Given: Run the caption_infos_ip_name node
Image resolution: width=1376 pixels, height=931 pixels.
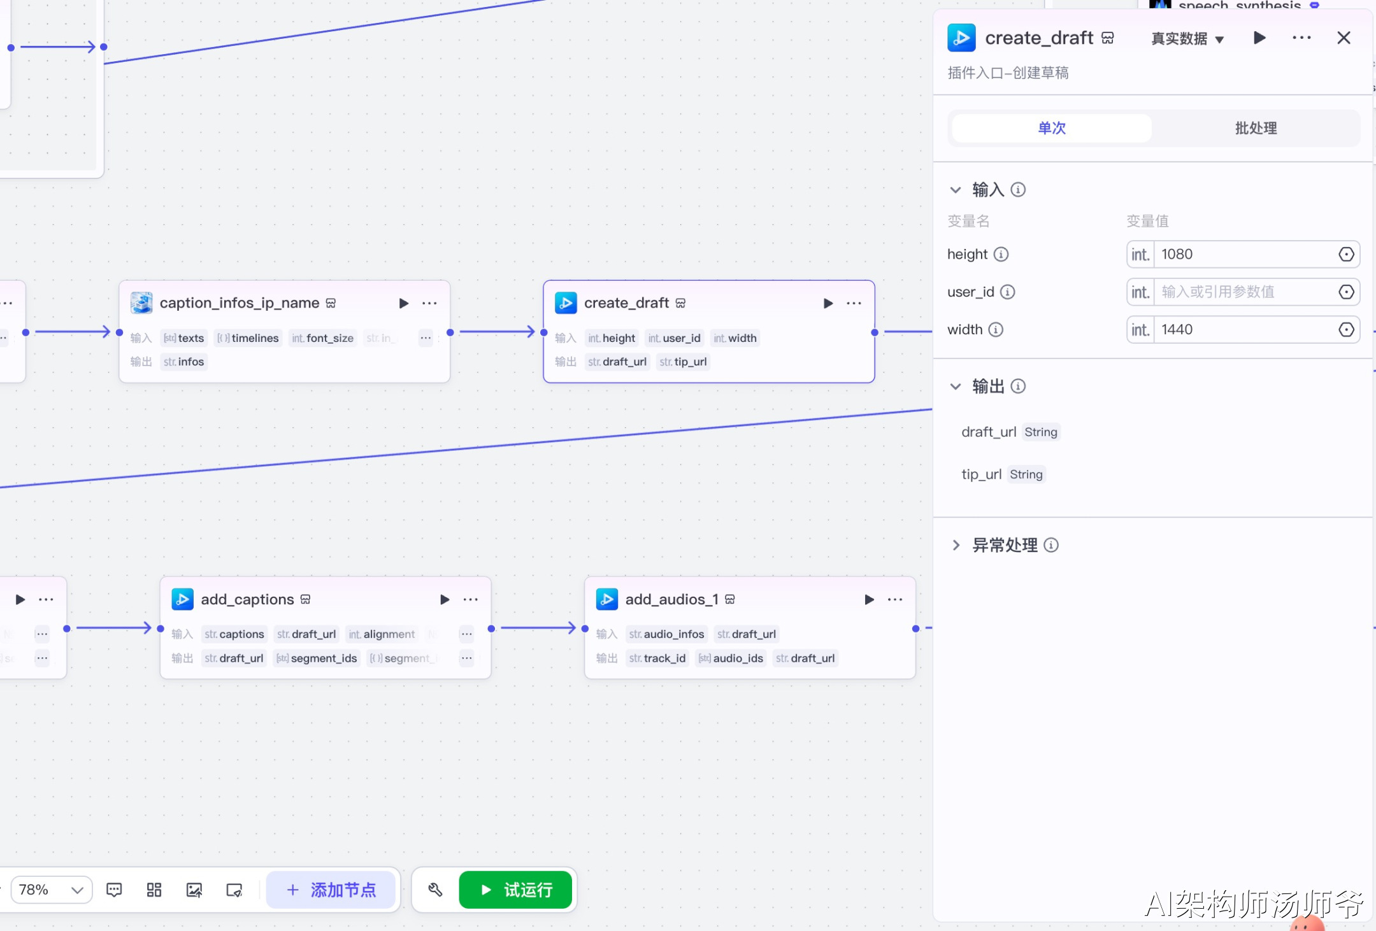Looking at the screenshot, I should (403, 303).
